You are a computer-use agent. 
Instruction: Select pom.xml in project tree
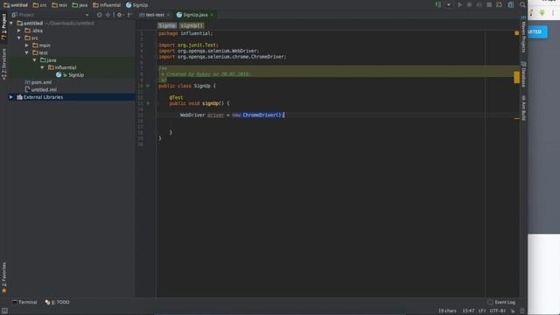38,82
